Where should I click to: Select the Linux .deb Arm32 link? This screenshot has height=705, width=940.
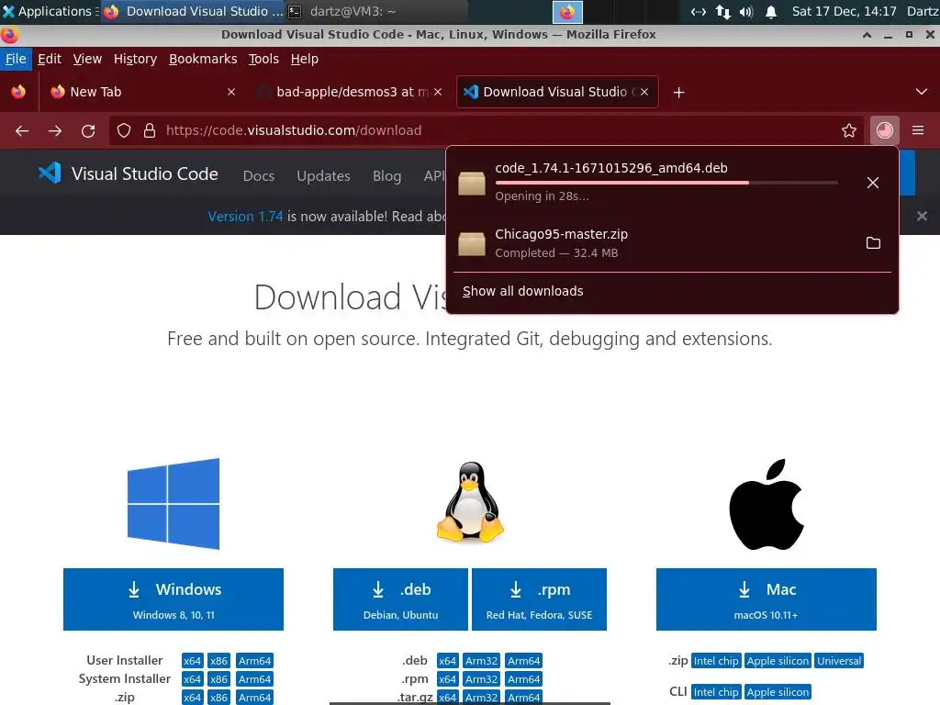(x=481, y=661)
